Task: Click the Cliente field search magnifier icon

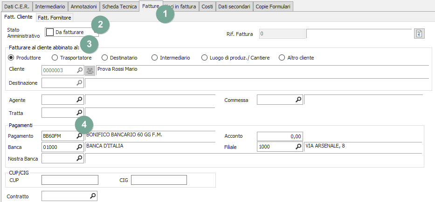Action: pyautogui.click(x=80, y=70)
